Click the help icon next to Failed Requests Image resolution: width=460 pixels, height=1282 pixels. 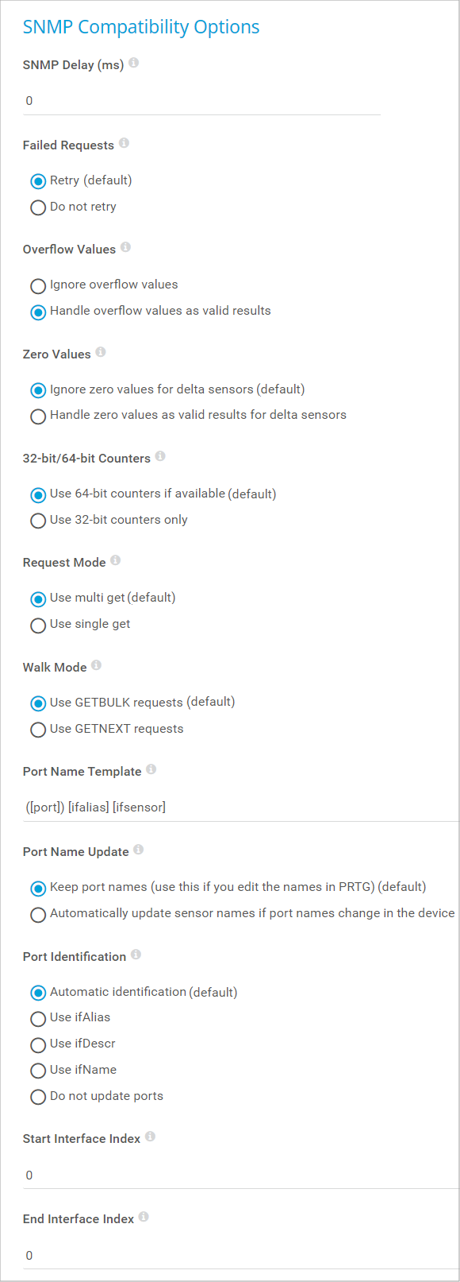[125, 143]
